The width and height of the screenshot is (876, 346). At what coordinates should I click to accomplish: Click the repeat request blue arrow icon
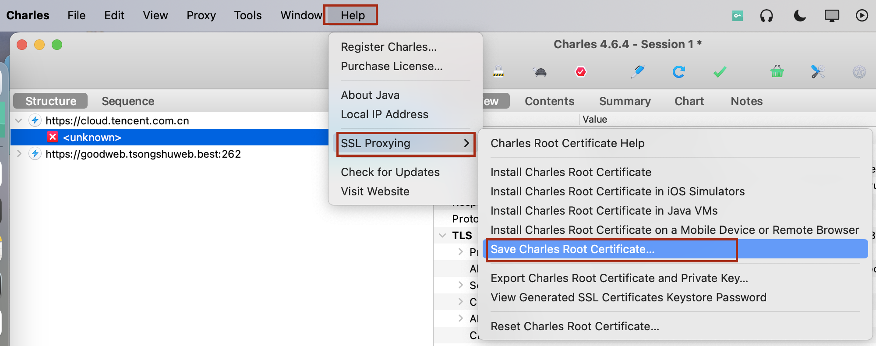[678, 72]
